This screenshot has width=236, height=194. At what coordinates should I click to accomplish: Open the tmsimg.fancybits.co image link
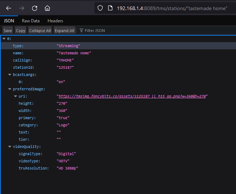tap(132, 96)
